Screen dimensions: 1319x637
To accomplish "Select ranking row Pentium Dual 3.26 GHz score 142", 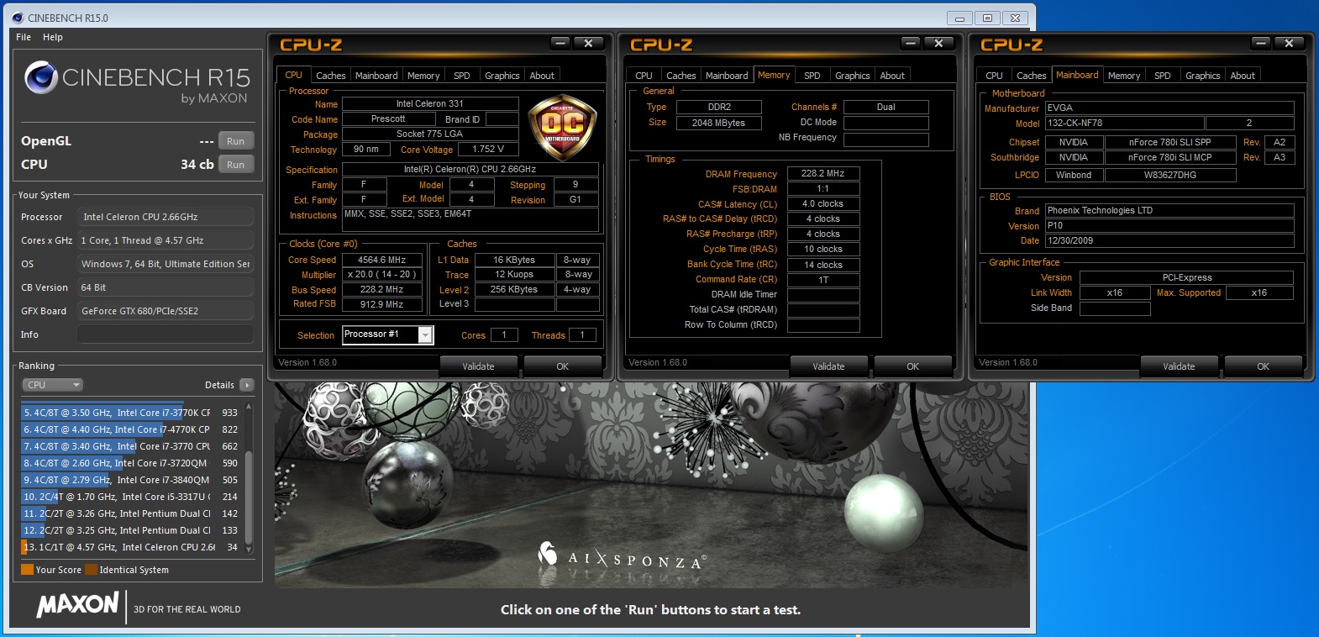I will click(130, 513).
